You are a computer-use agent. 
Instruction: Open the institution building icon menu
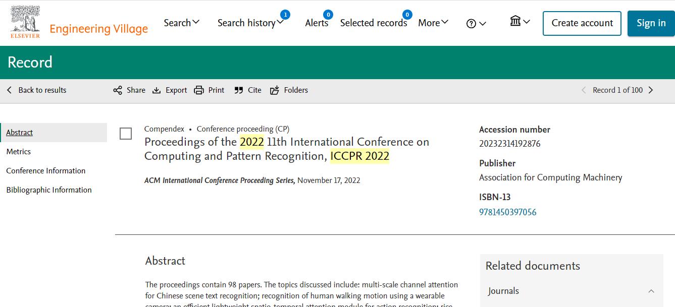click(x=520, y=22)
